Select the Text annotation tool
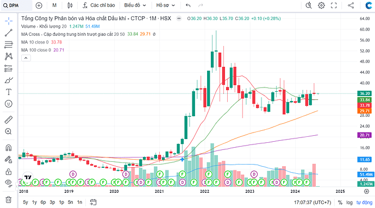This screenshot has width=375, height=208. pyautogui.click(x=9, y=92)
